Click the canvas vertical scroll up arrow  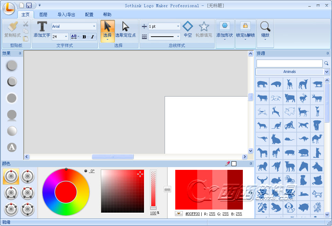click(x=250, y=54)
